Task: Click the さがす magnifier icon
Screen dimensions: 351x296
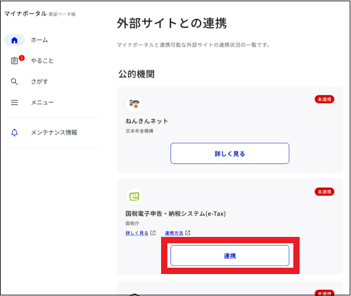Action: (x=14, y=82)
